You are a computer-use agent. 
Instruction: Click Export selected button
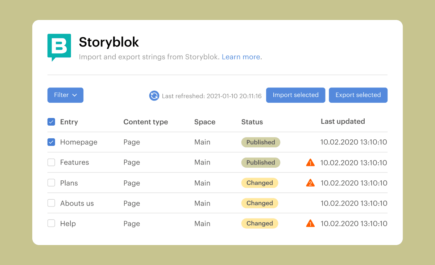pyautogui.click(x=358, y=95)
